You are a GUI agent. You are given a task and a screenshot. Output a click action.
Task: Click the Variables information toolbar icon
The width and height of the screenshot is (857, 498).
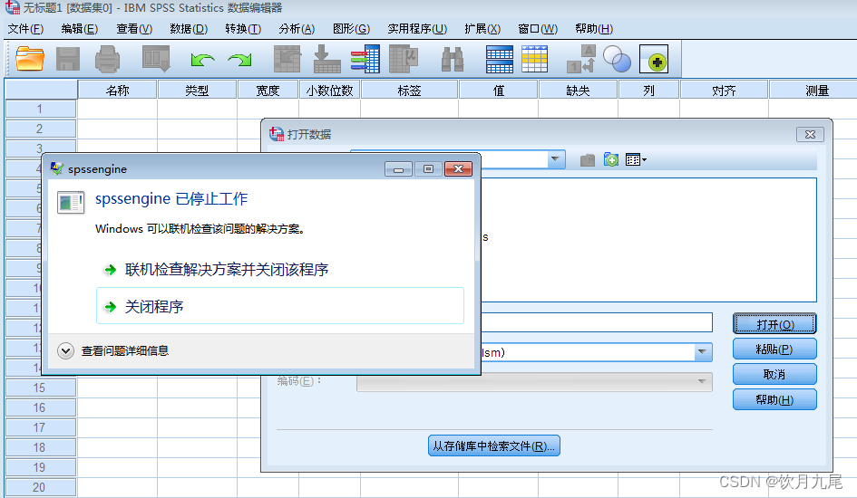tap(365, 58)
